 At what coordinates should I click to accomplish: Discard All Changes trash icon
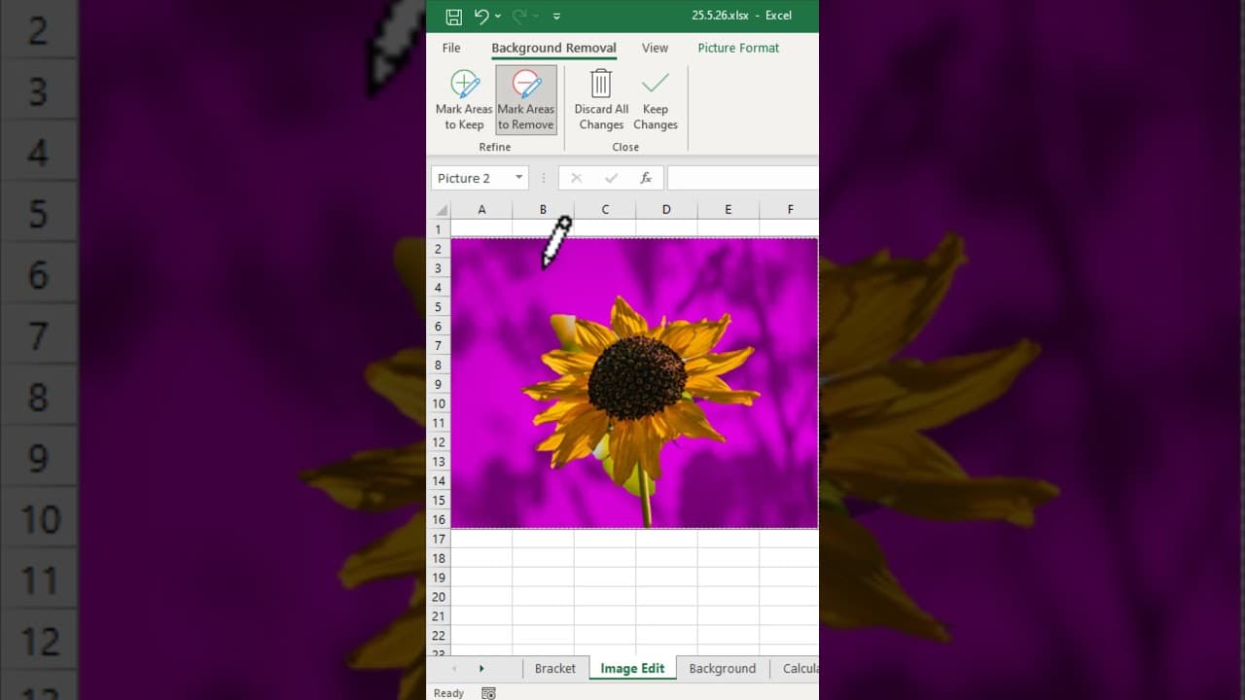pos(601,99)
